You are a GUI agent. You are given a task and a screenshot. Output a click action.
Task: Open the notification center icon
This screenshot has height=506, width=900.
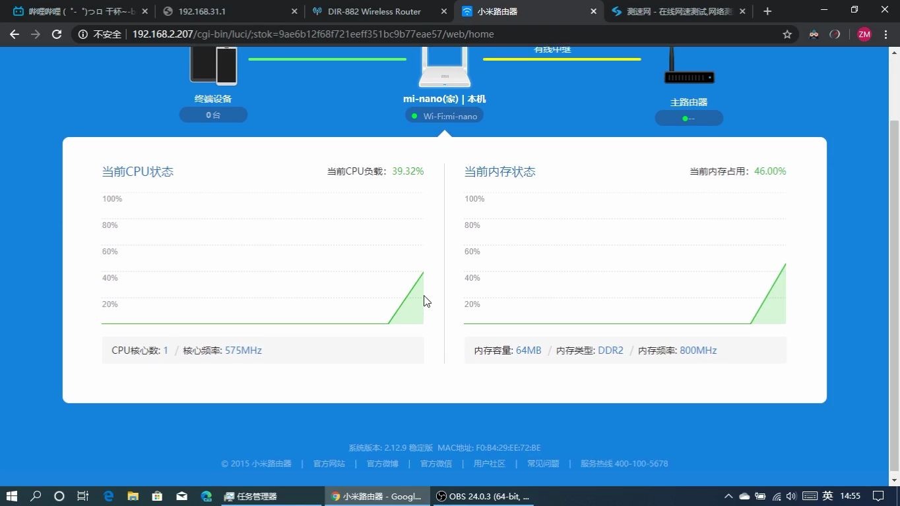pyautogui.click(x=878, y=496)
